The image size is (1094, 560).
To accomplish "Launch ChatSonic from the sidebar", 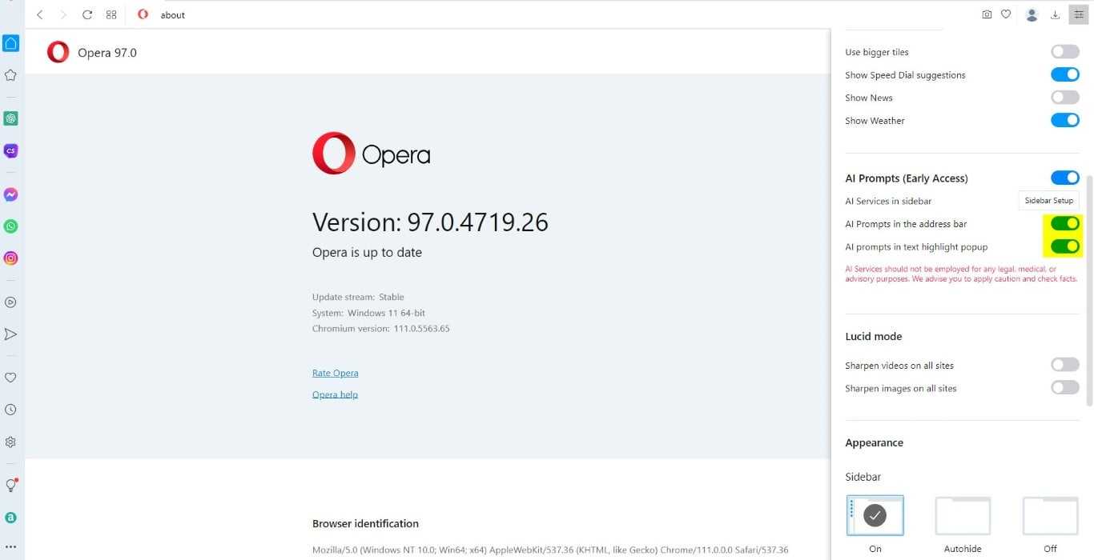I will [x=10, y=150].
